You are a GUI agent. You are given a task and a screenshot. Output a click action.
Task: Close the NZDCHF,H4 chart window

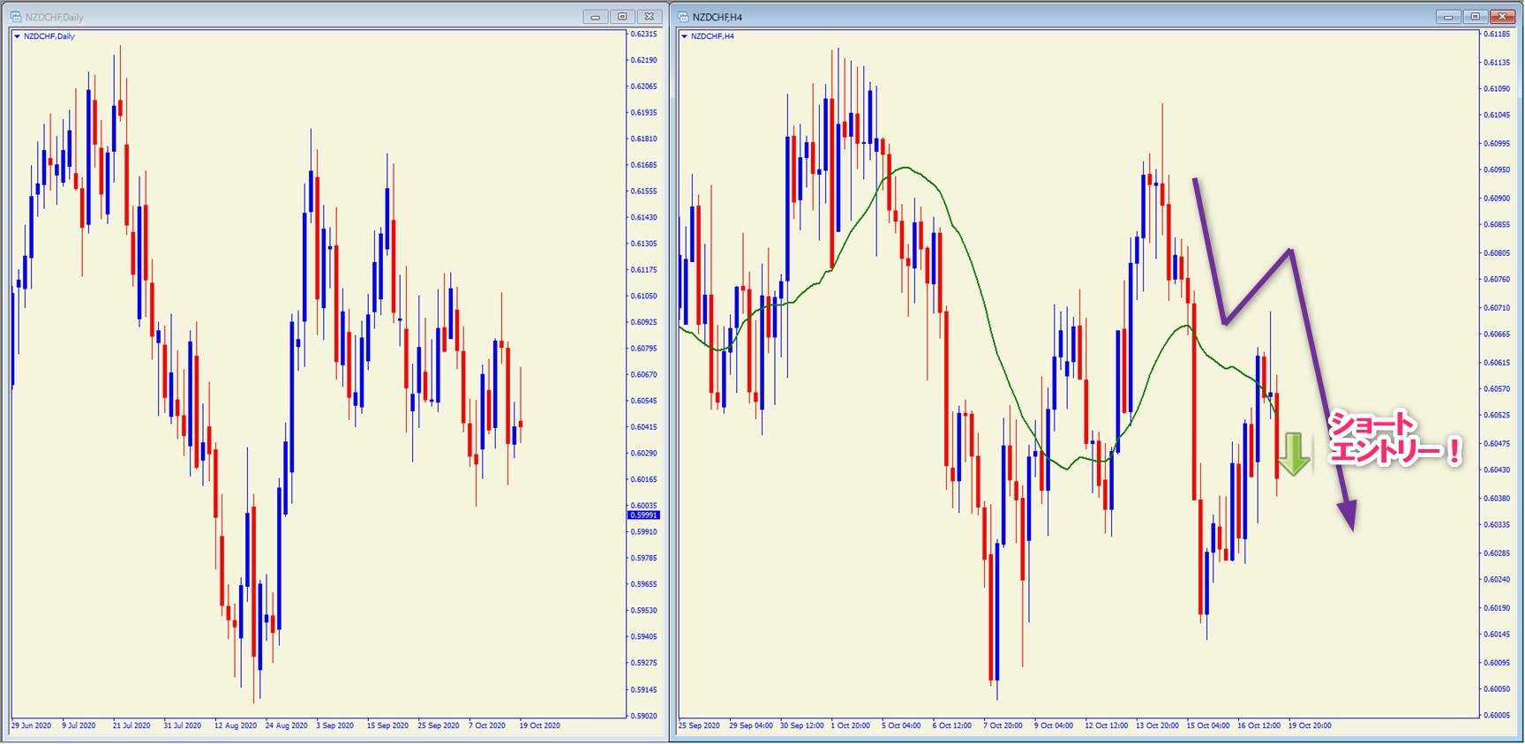pyautogui.click(x=1502, y=17)
